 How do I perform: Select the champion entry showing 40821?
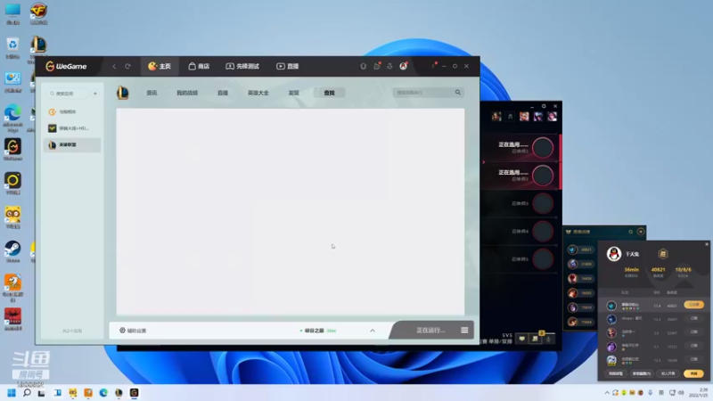click(581, 250)
